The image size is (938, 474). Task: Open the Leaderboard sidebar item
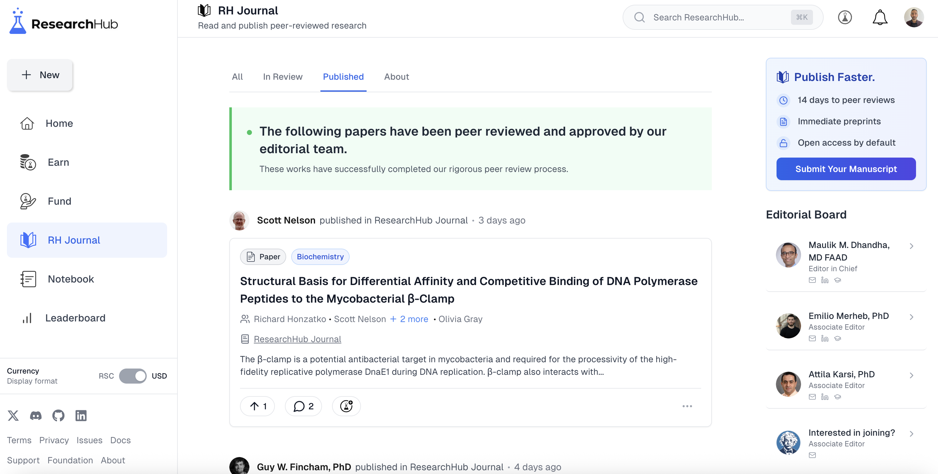[x=75, y=318]
